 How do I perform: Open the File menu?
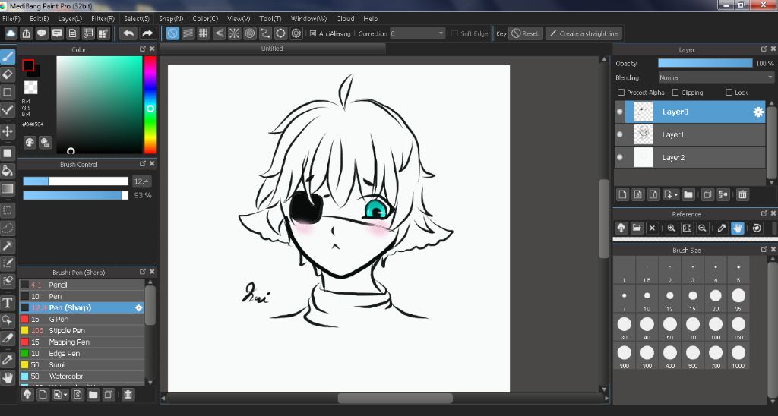[x=11, y=19]
